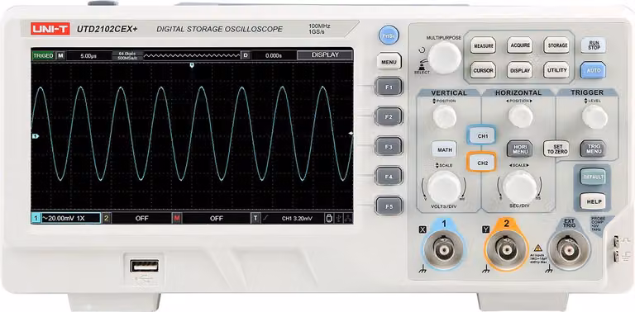Click the VOLTS/DIV scale knob

point(444,187)
